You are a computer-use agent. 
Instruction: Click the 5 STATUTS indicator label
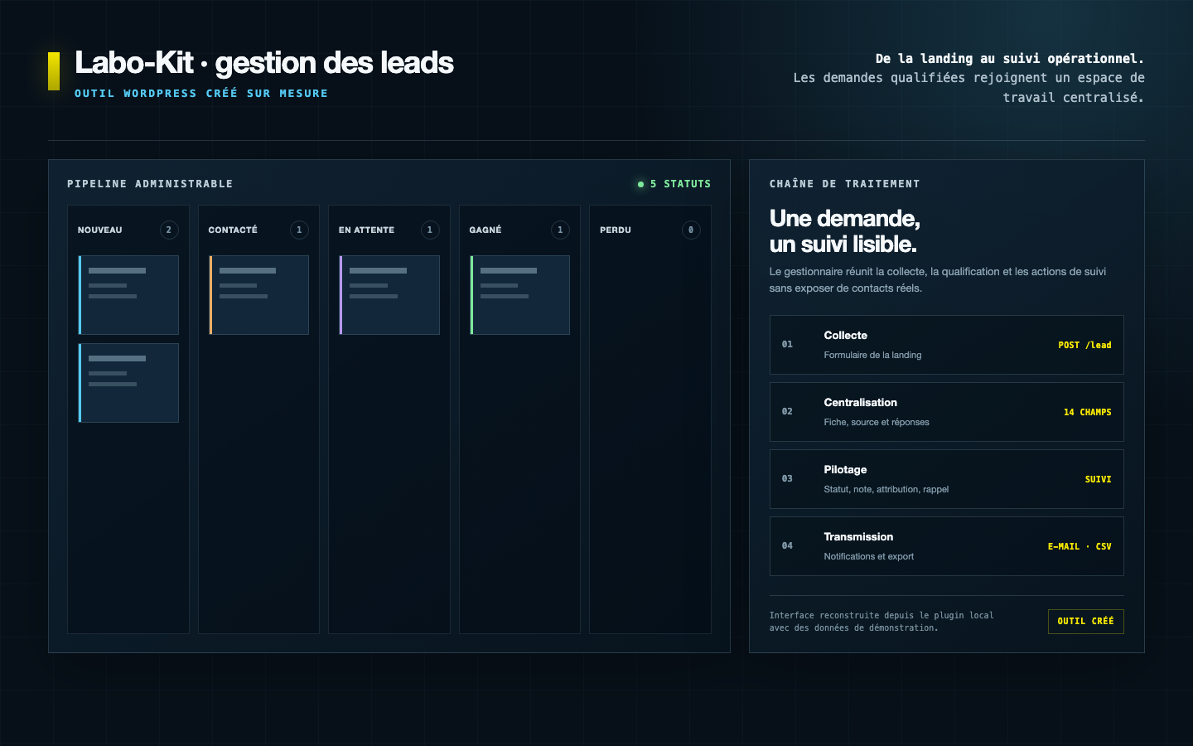click(x=680, y=184)
